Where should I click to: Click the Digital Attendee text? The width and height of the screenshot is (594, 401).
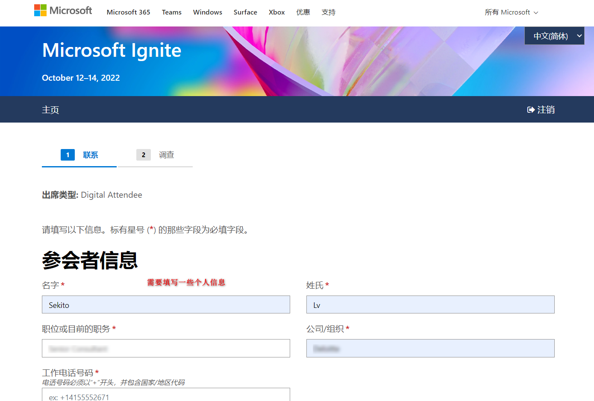coord(112,195)
